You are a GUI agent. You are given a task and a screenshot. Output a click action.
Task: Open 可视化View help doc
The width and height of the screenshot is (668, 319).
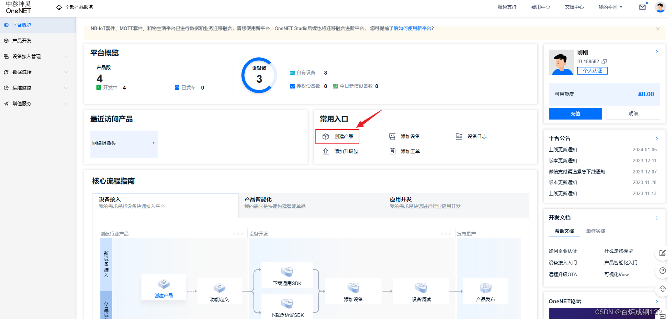click(x=616, y=274)
